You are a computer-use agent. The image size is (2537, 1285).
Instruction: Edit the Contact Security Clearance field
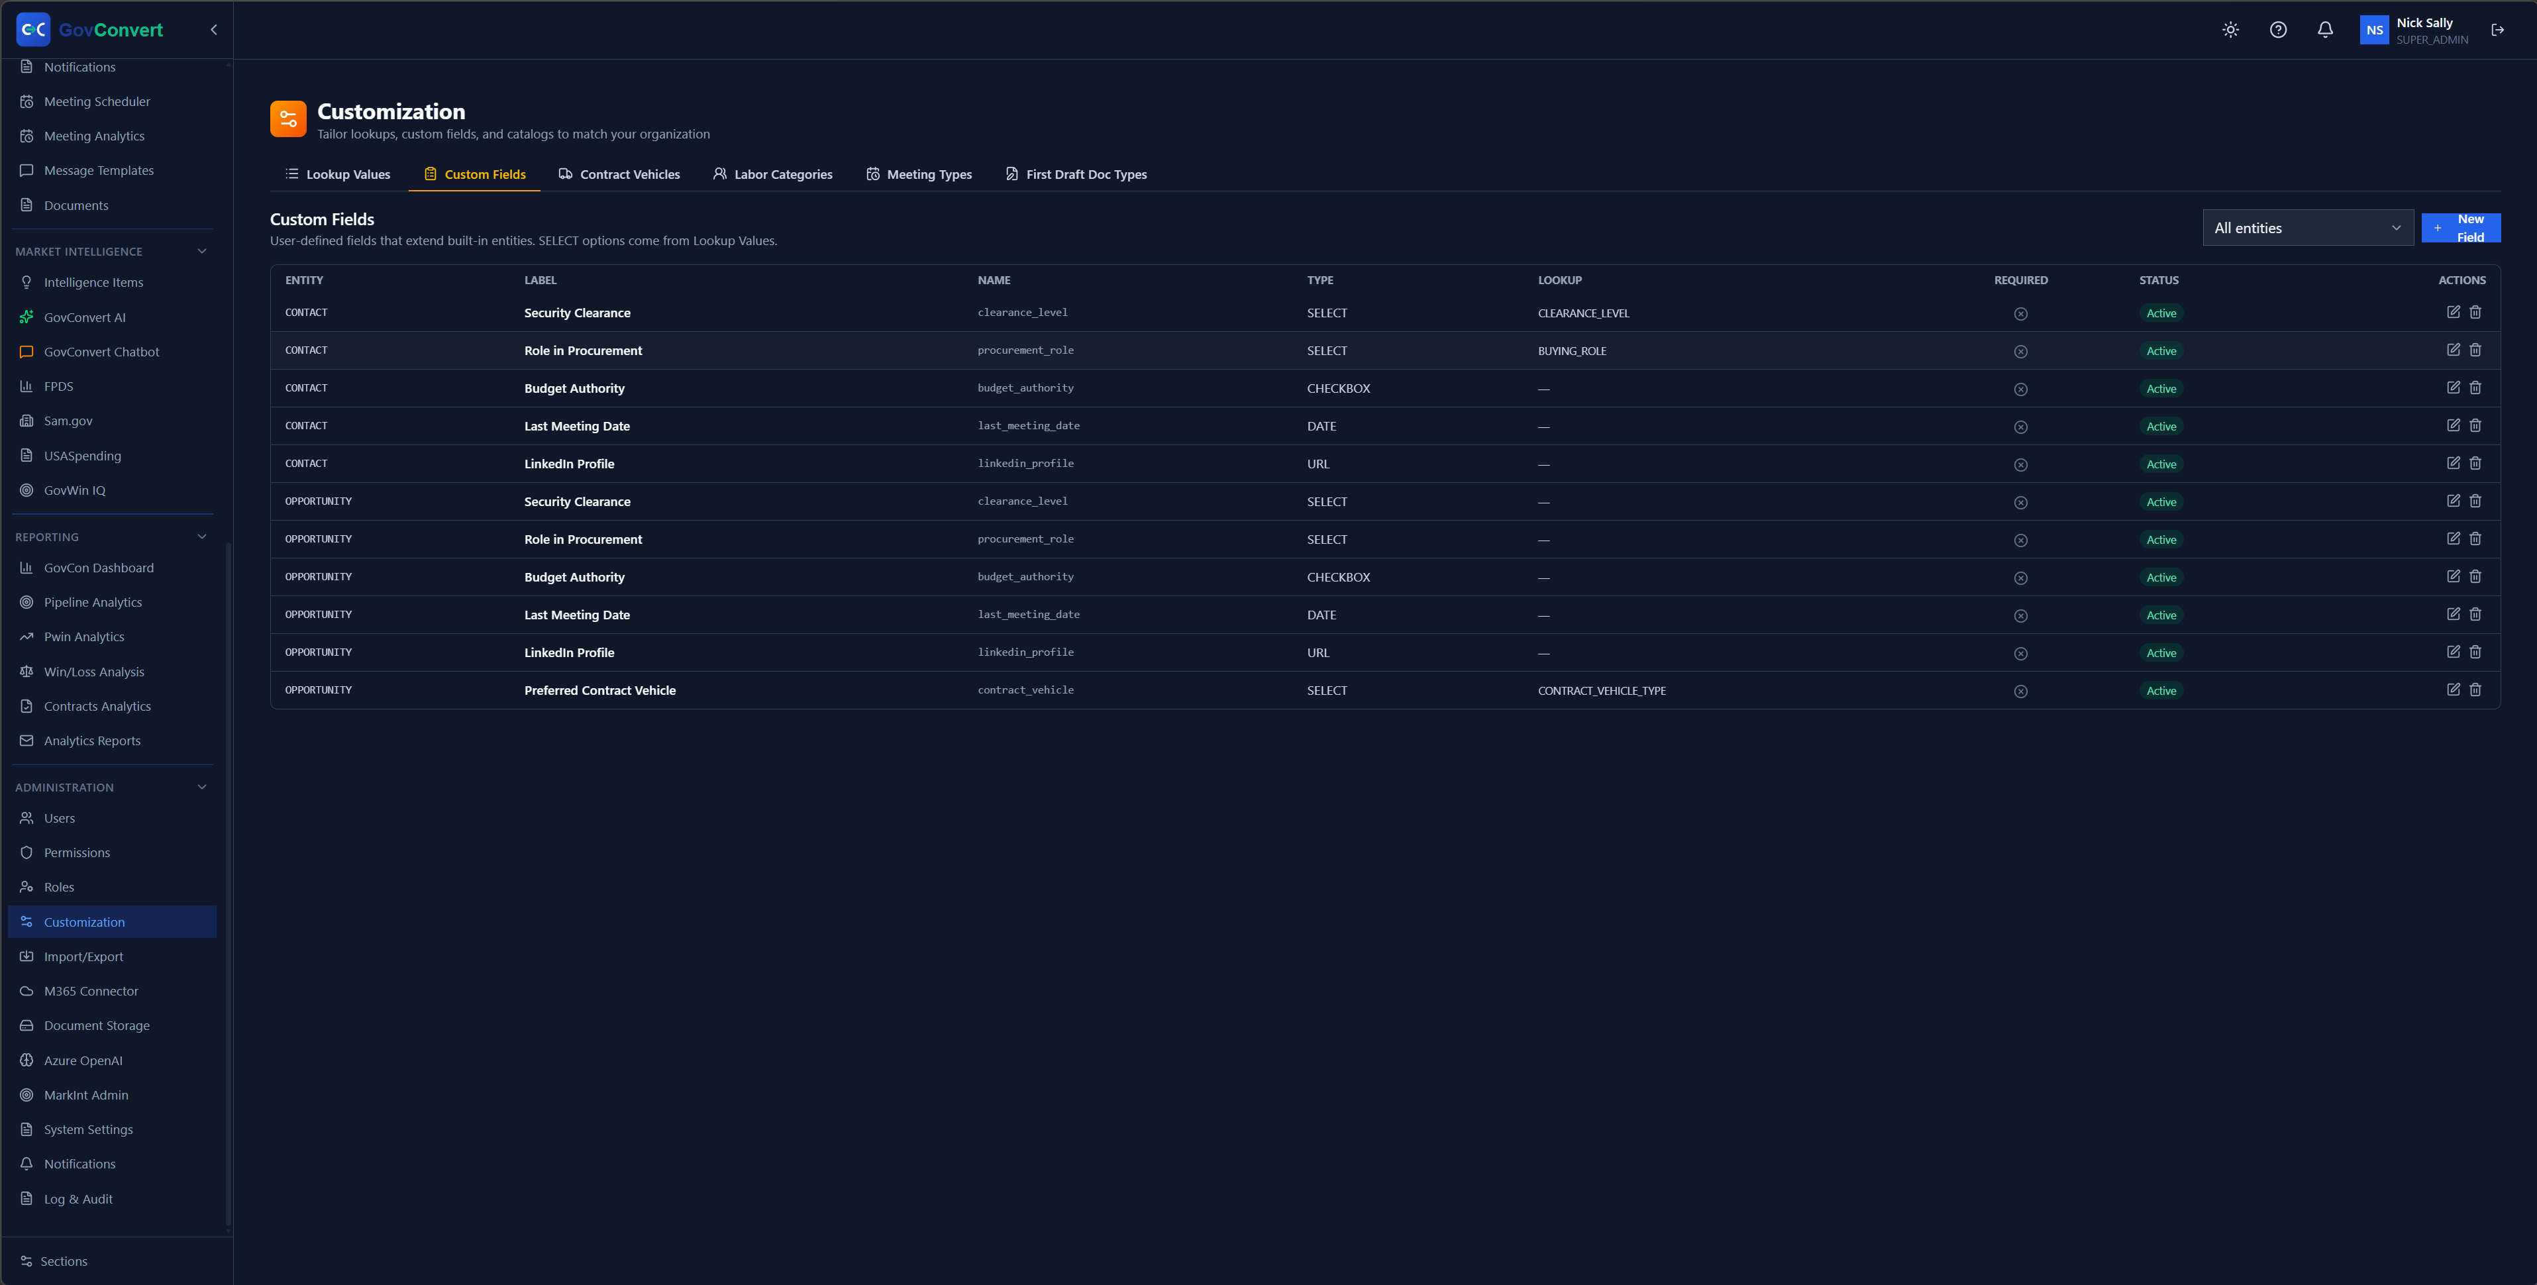pos(2454,312)
